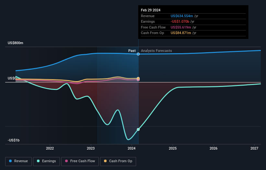Toggle the Earnings legend button
The width and height of the screenshot is (266, 170).
[x=46, y=161]
